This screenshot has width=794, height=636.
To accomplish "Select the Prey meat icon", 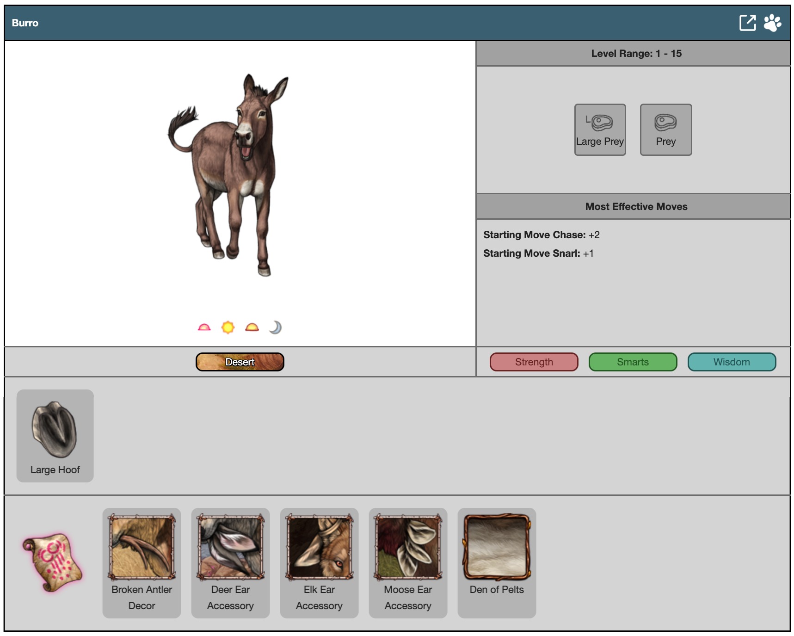I will click(665, 130).
